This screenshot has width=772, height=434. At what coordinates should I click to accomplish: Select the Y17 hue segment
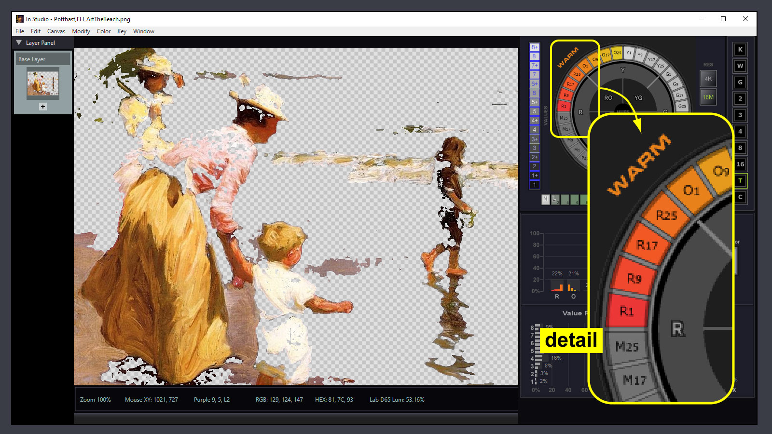(651, 60)
